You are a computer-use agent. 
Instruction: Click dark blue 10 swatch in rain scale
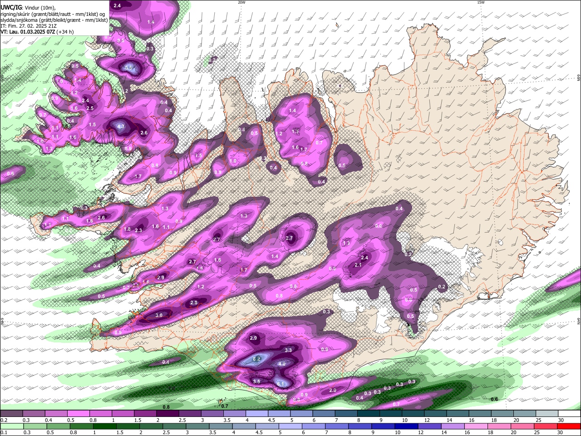(x=405, y=426)
